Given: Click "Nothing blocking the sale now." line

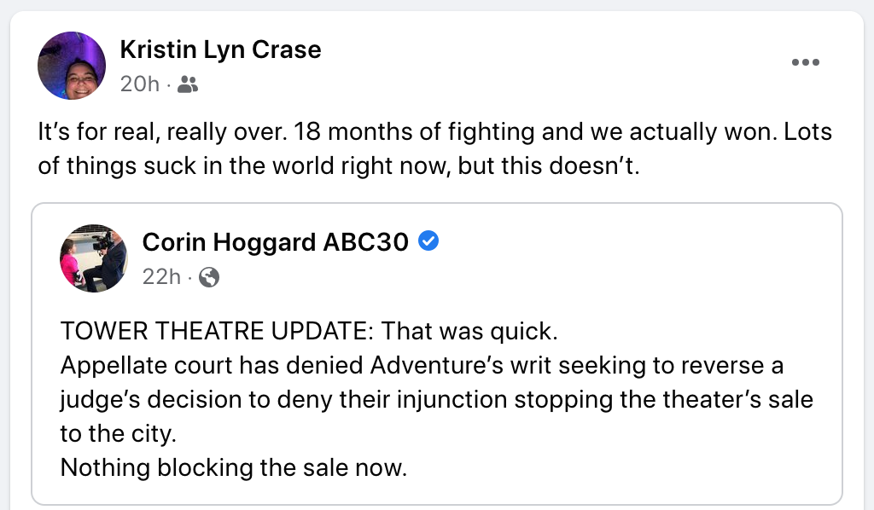Looking at the screenshot, I should coord(233,467).
